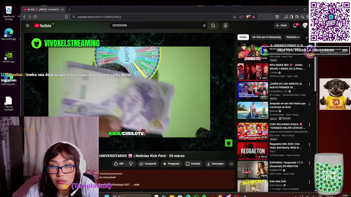Image resolution: width=351 pixels, height=197 pixels.
Task: Open La República Luis Arroyo thumbnail
Action: tap(253, 90)
